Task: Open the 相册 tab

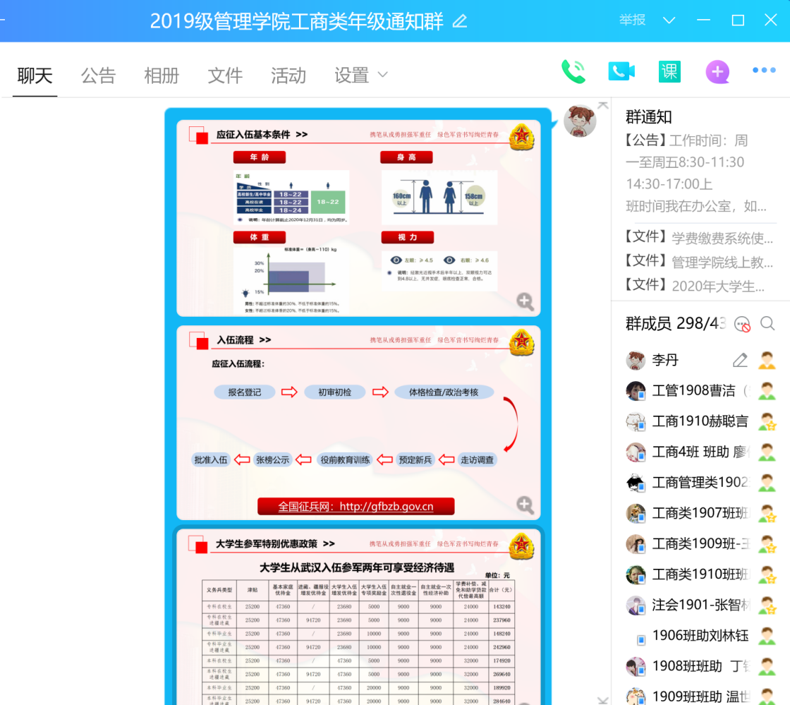Action: (162, 76)
